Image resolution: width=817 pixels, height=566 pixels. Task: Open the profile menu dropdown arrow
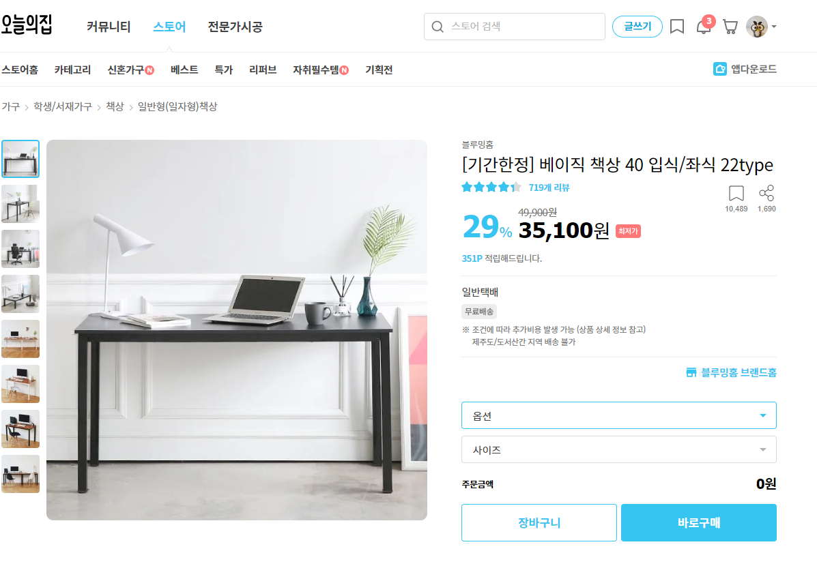(774, 27)
